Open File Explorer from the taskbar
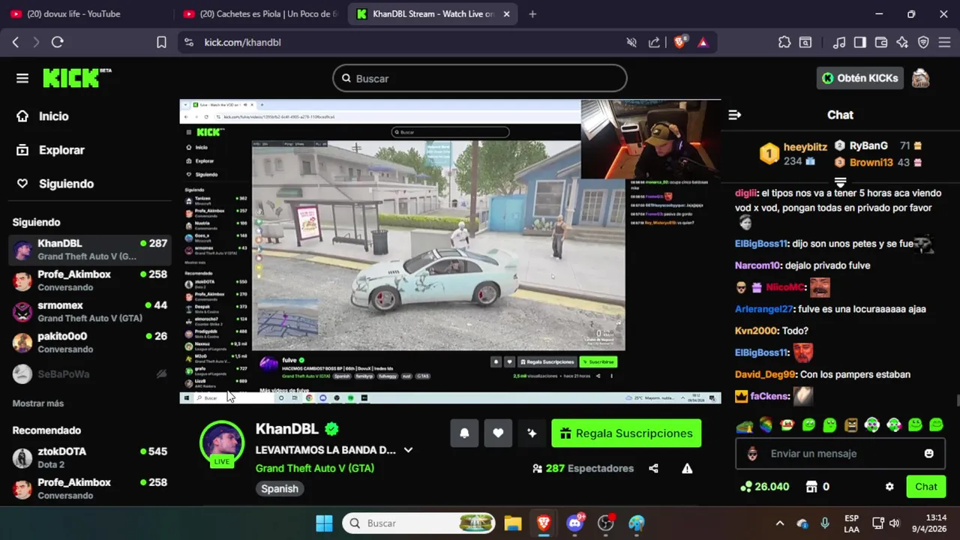Image resolution: width=960 pixels, height=540 pixels. pyautogui.click(x=512, y=523)
